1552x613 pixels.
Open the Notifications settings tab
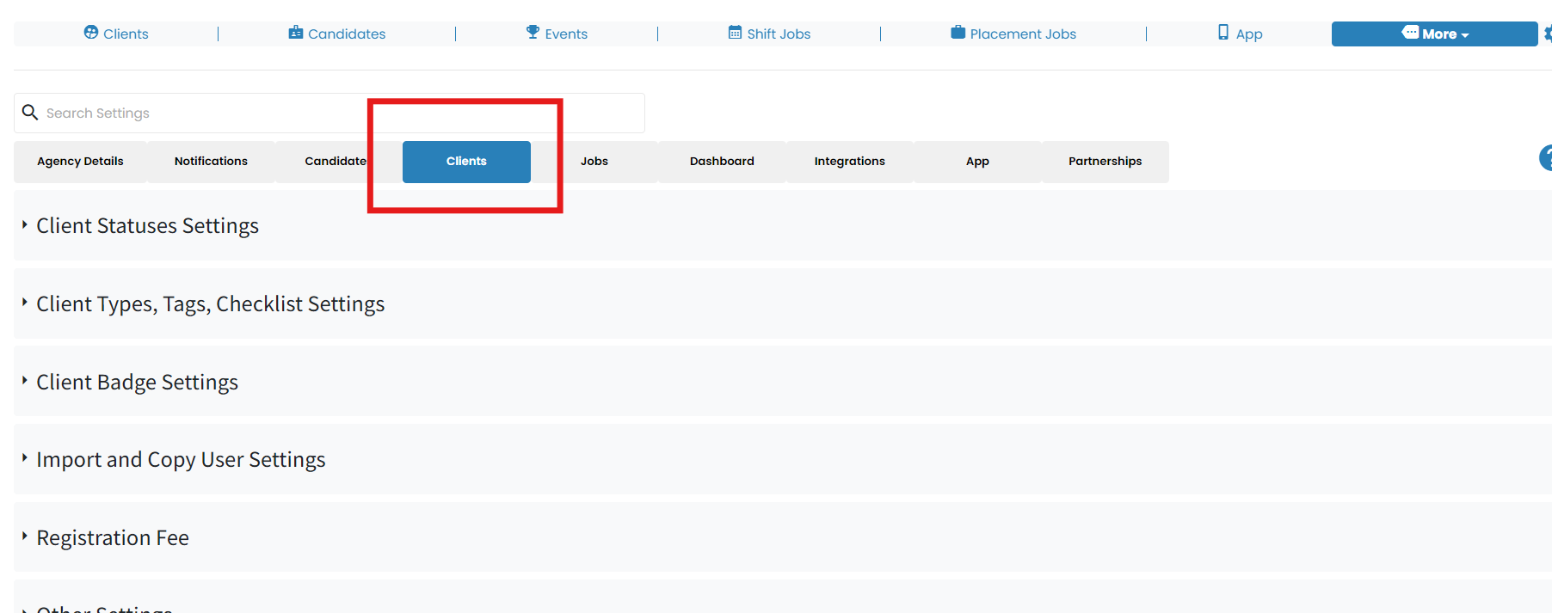coord(211,162)
